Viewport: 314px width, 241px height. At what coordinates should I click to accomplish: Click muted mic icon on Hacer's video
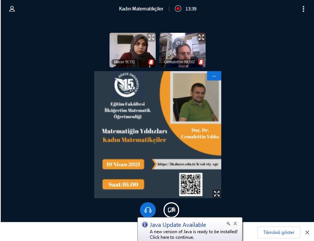(x=151, y=62)
